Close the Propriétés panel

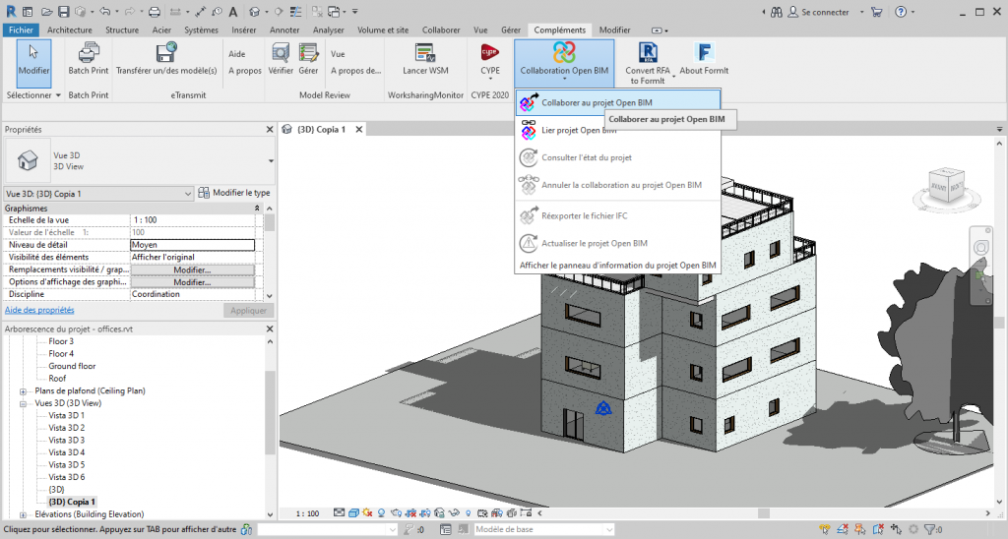tap(270, 130)
